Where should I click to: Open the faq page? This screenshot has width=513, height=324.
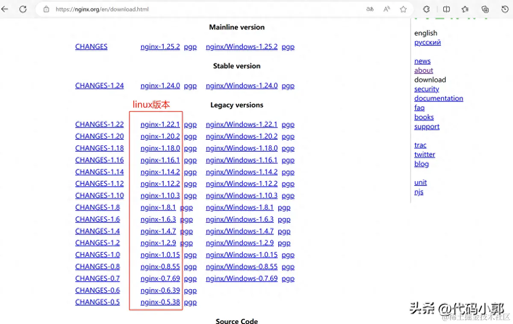[x=419, y=108]
